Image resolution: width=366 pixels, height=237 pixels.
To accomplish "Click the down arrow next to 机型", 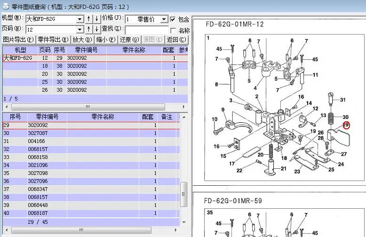I will coord(96,19).
